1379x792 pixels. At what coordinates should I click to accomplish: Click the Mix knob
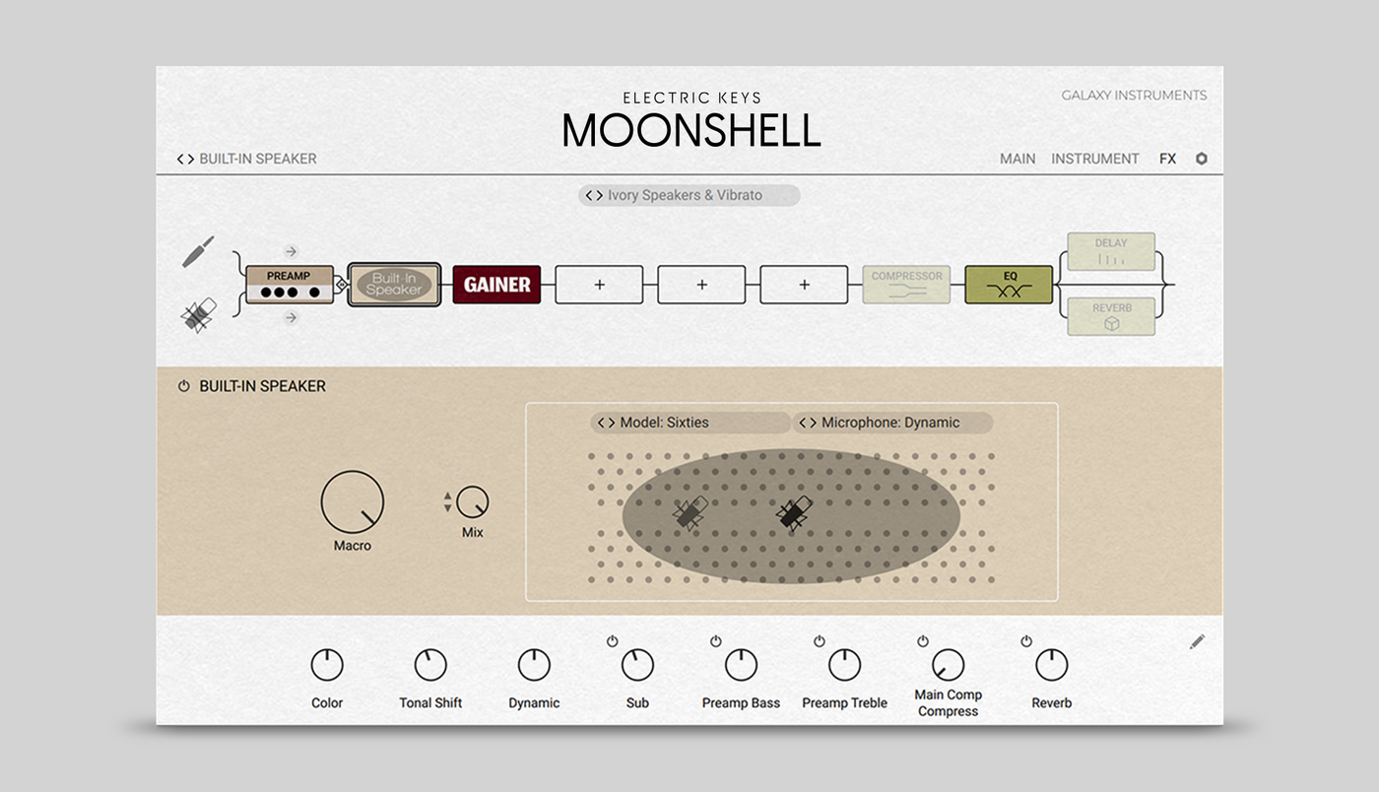(473, 502)
